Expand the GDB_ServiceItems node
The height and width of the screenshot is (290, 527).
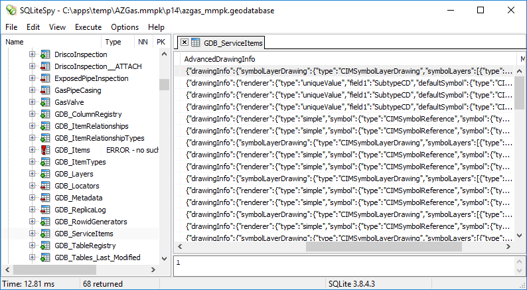tap(32, 233)
